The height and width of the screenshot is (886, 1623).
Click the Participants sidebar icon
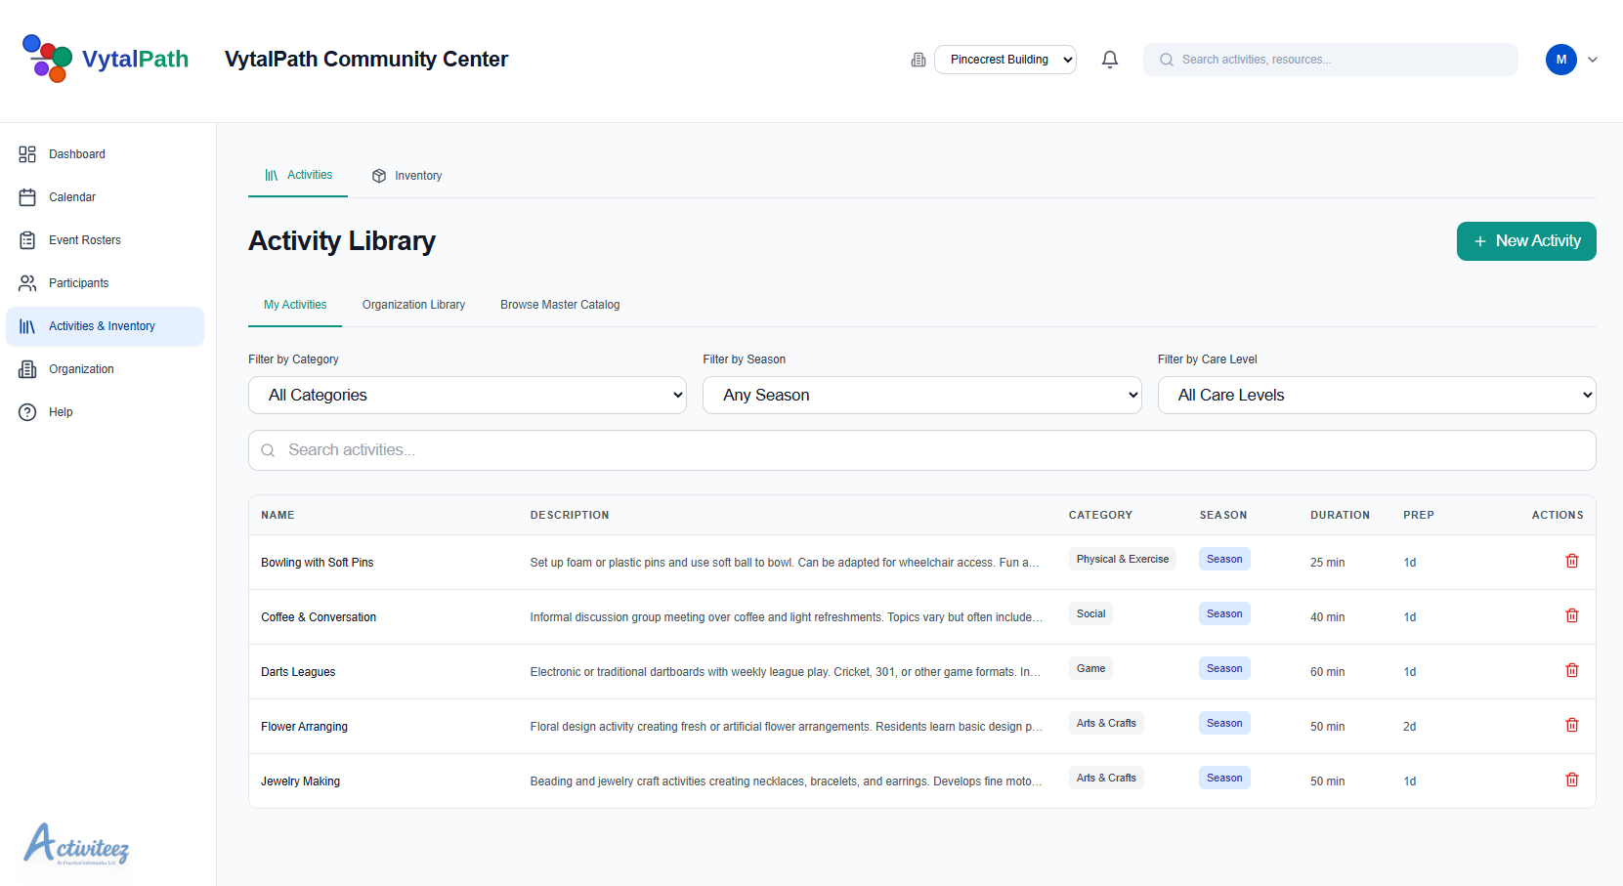(x=27, y=282)
